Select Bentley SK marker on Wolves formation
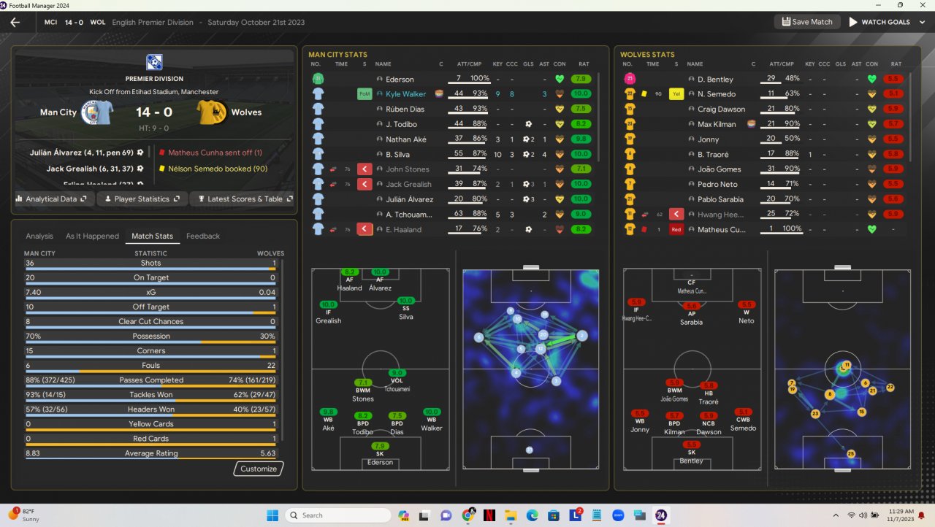935x527 pixels. pyautogui.click(x=691, y=453)
